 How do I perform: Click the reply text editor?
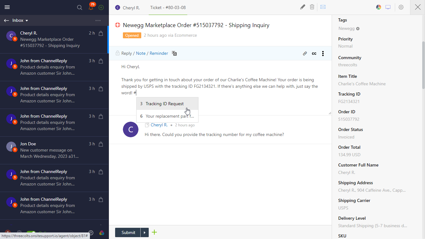point(220,87)
